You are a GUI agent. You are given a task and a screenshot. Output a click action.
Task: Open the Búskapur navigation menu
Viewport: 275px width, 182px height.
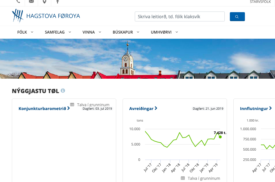126,32
